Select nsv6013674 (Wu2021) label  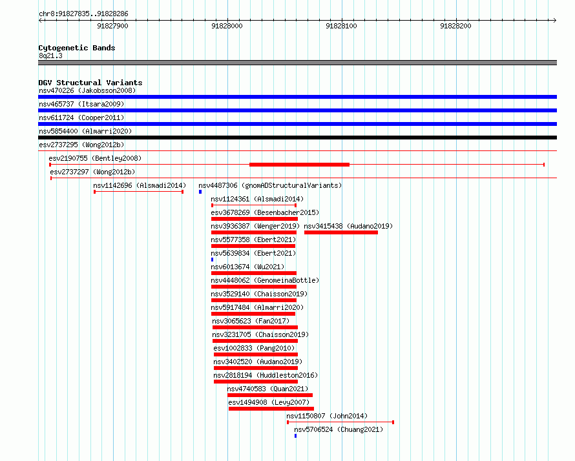click(x=247, y=267)
